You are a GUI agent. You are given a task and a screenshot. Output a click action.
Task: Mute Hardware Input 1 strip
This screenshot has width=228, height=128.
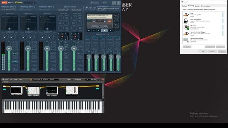click(15, 69)
